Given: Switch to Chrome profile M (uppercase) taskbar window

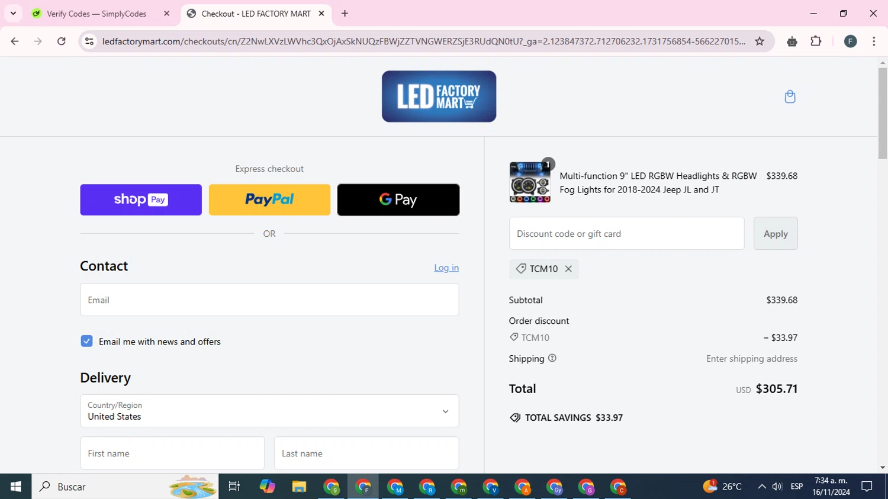Looking at the screenshot, I should 395,487.
